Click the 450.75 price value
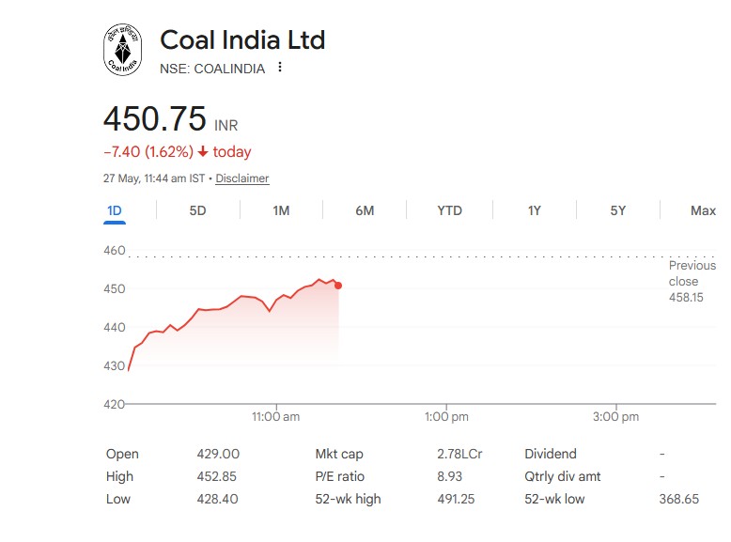Viewport: 731px width, 542px height. click(x=155, y=119)
